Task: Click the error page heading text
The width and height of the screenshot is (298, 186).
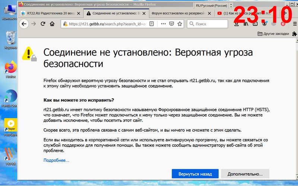Action: tap(148, 58)
